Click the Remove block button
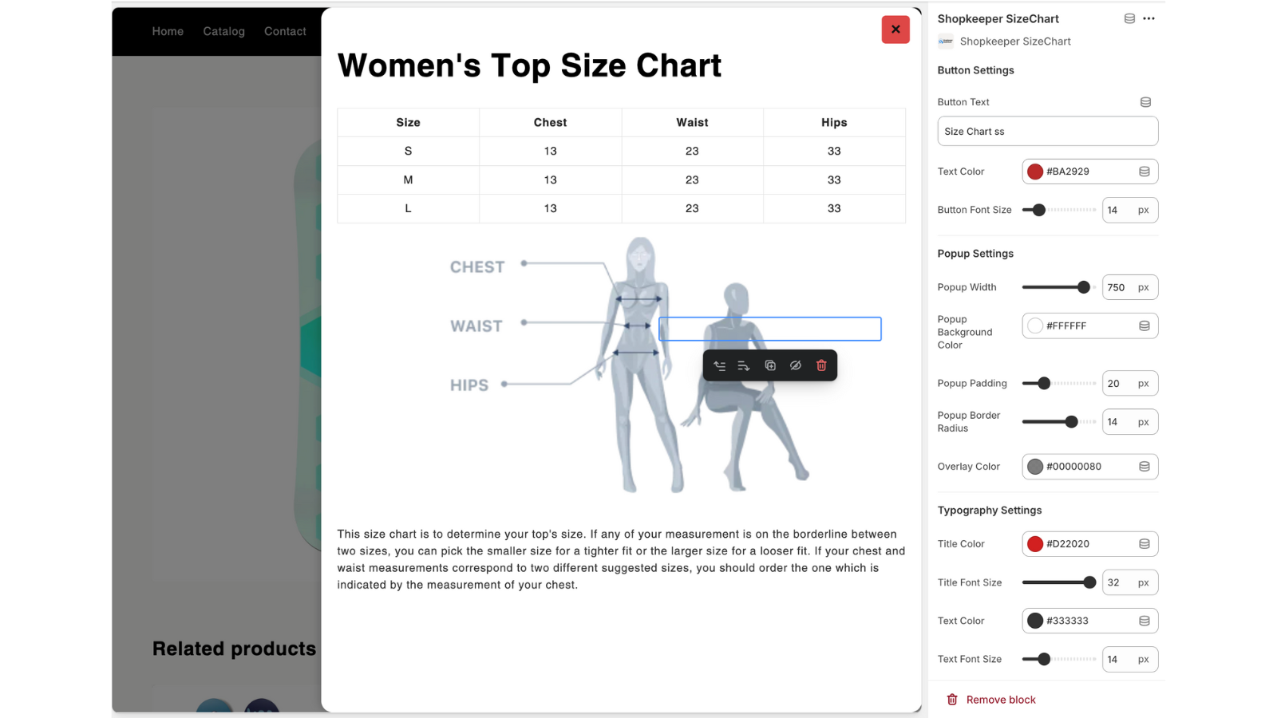Screen dimensions: 1277x718 coord(990,699)
